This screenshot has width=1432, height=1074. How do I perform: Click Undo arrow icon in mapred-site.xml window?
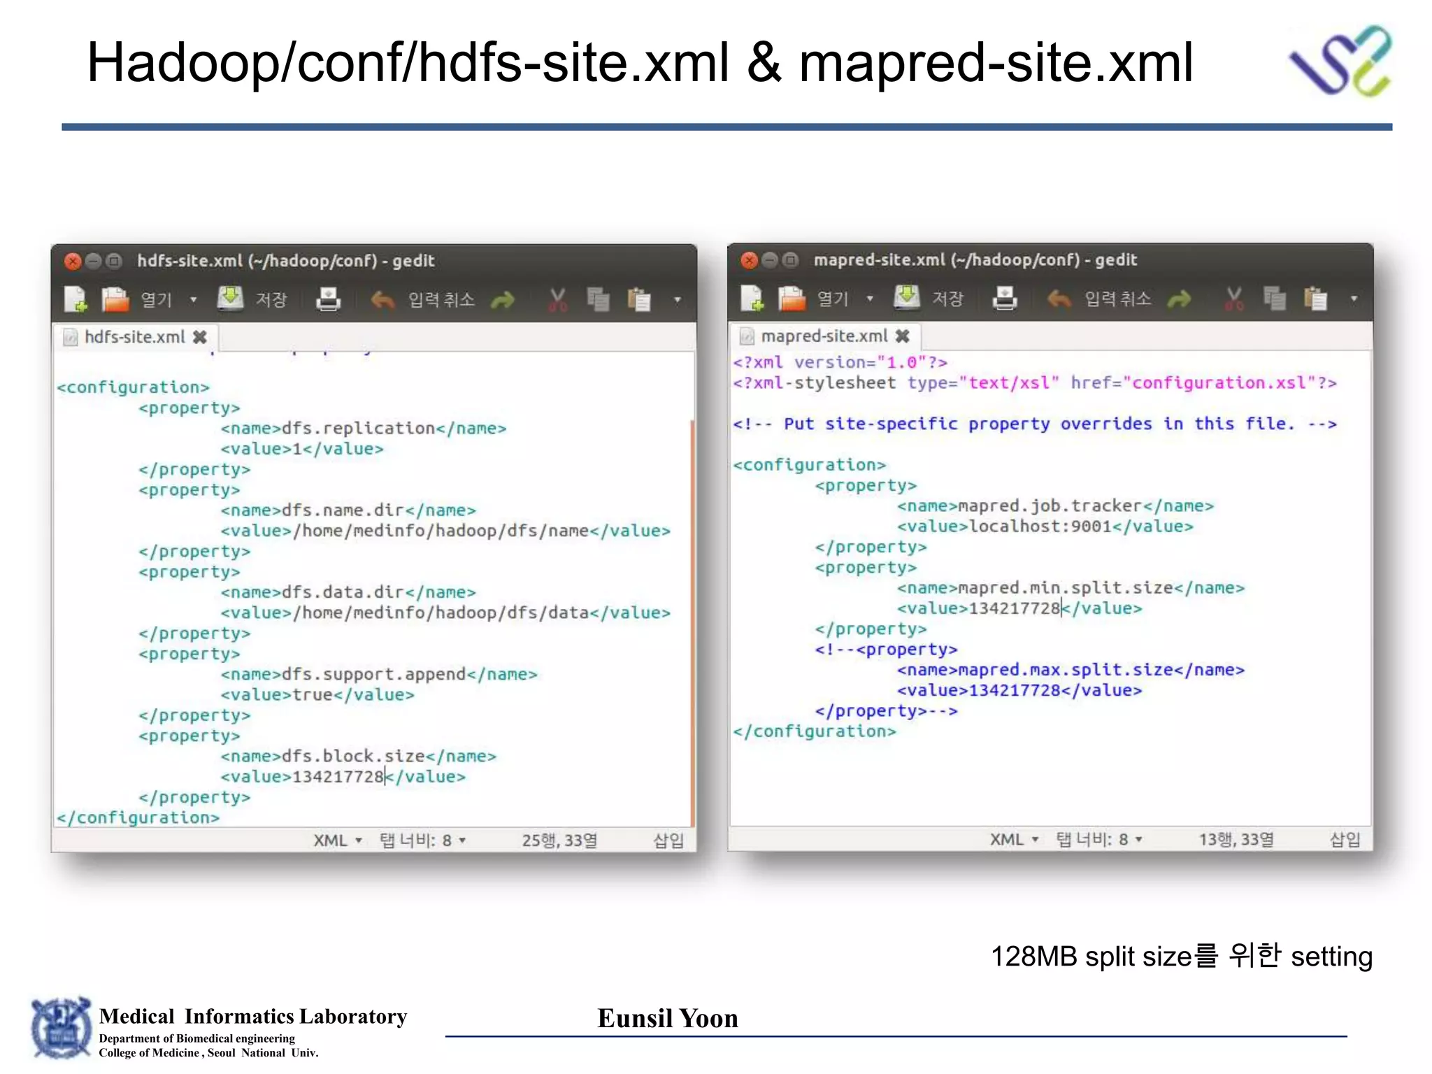click(1059, 299)
